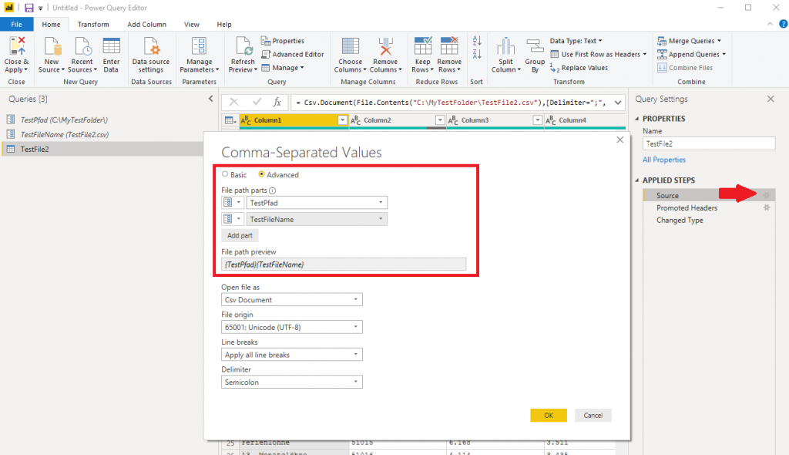This screenshot has width=789, height=455.
Task: Sort descending with the Z-A icon
Action: [x=477, y=54]
